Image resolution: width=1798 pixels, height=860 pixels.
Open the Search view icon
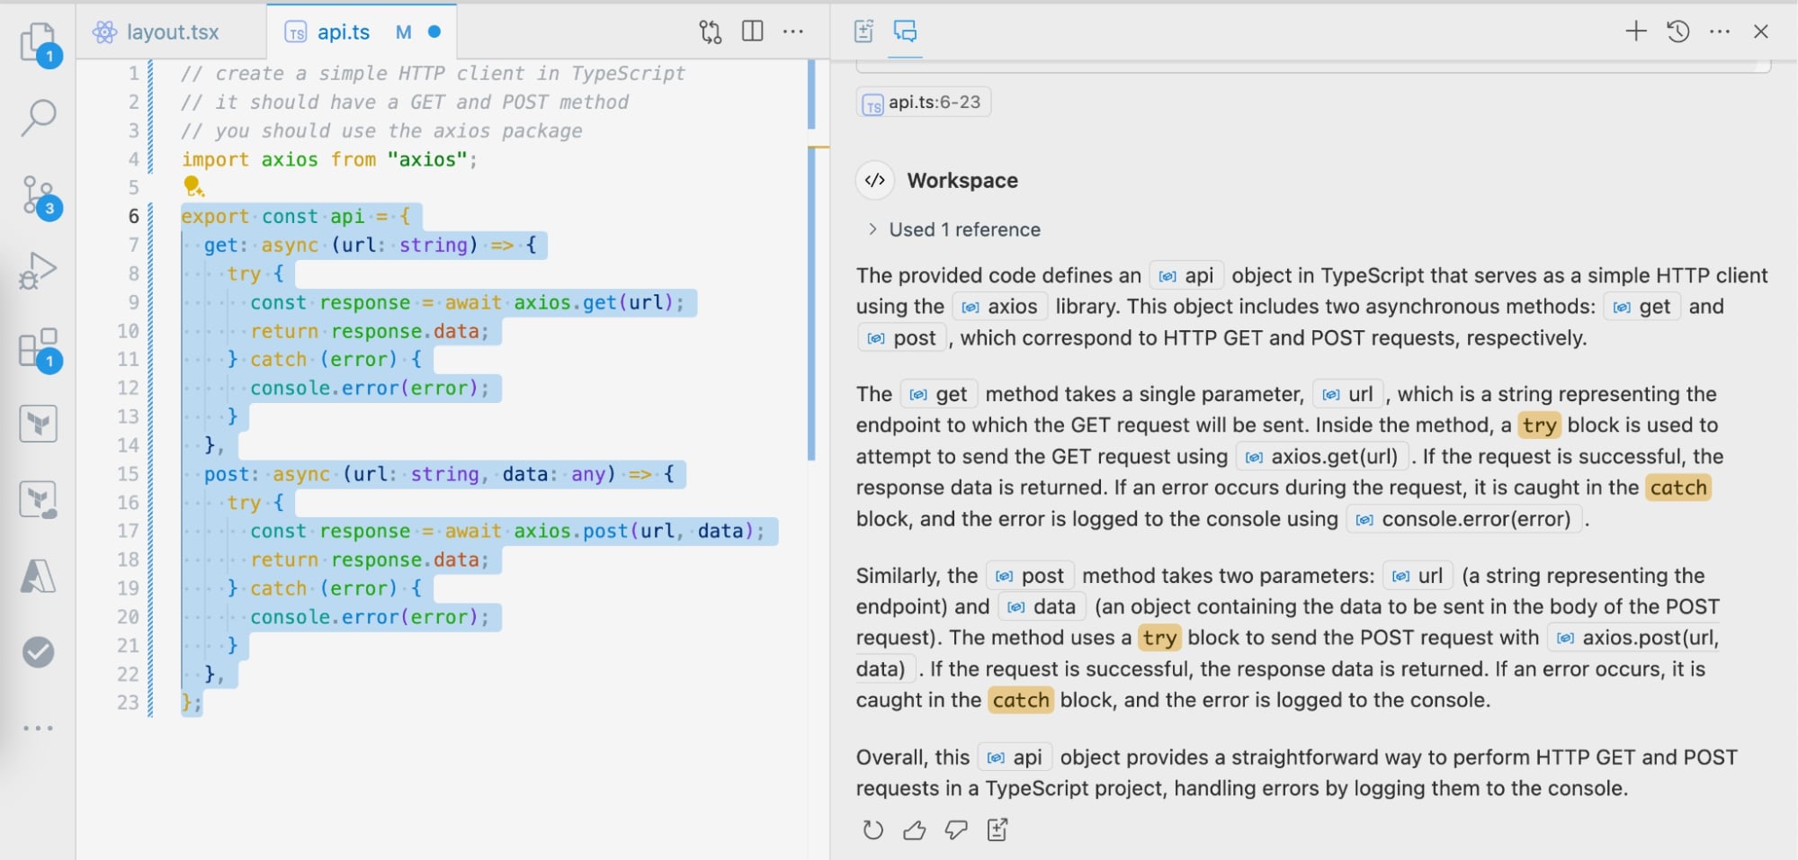click(39, 117)
